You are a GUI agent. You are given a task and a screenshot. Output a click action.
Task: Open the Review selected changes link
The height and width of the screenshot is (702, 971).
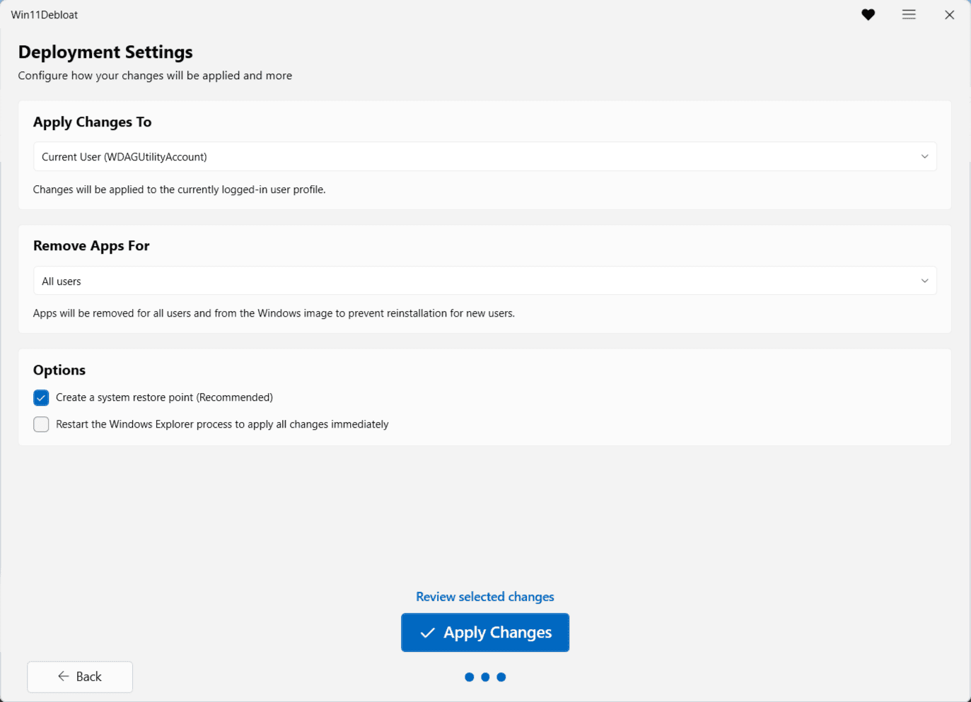click(485, 597)
